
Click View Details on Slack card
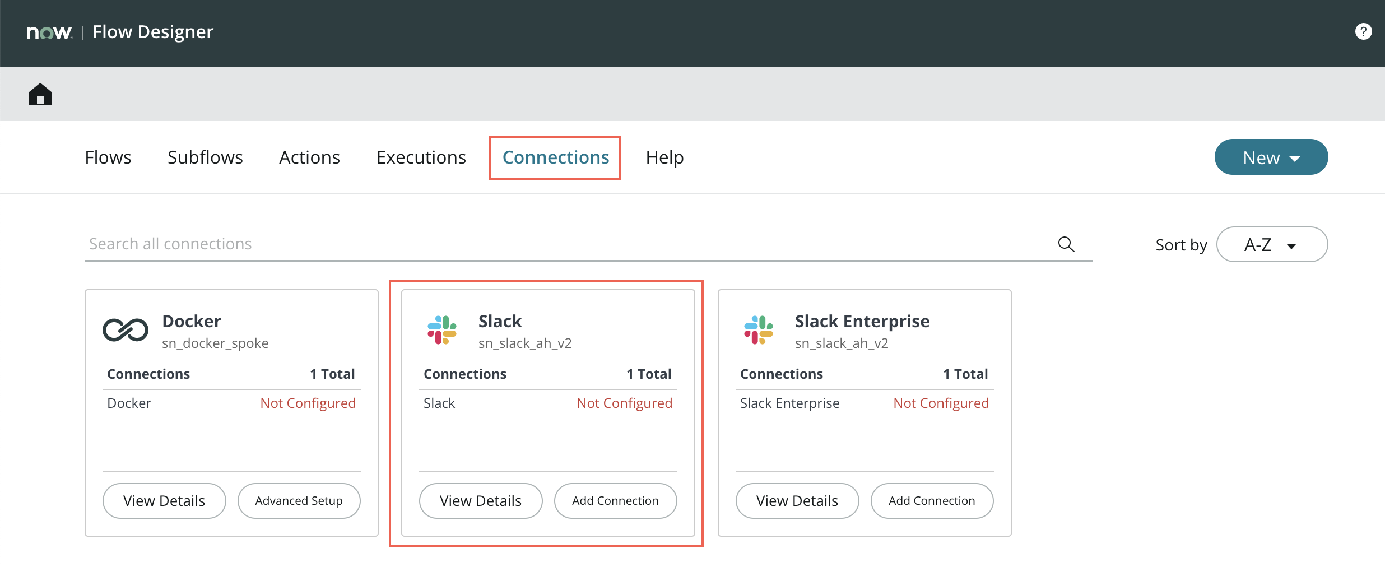pyautogui.click(x=481, y=501)
